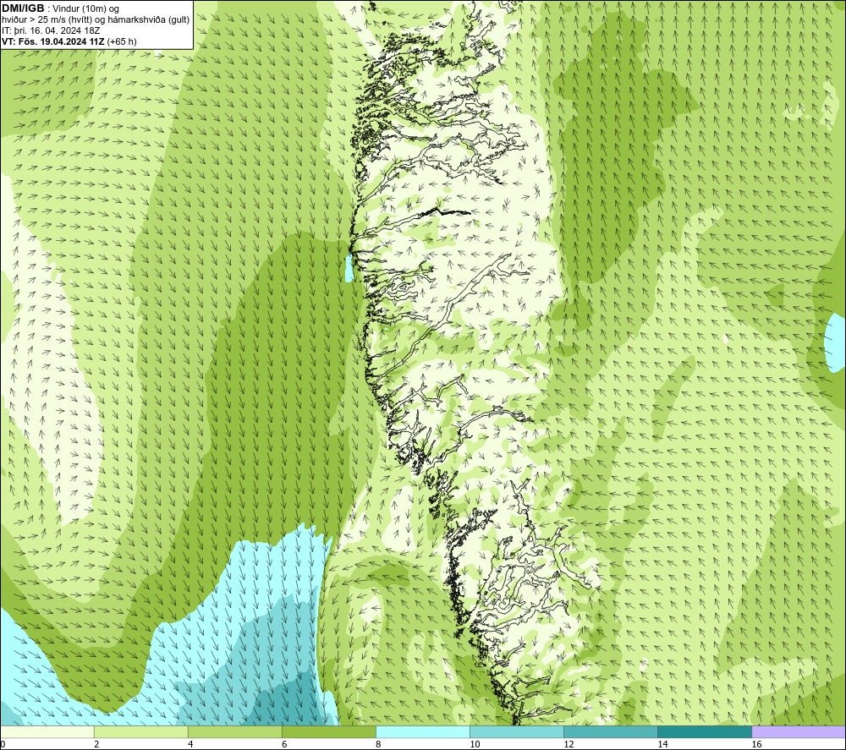
Task: Select the 12–14 m/s teal legend swatch
Action: coord(611,732)
